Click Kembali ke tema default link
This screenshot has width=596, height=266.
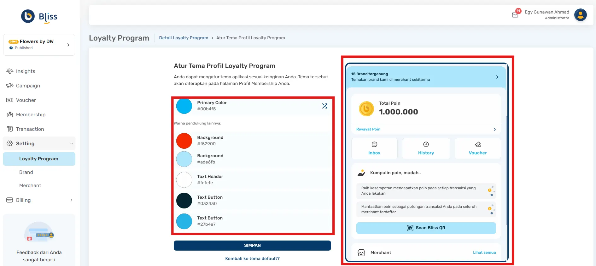(x=252, y=258)
